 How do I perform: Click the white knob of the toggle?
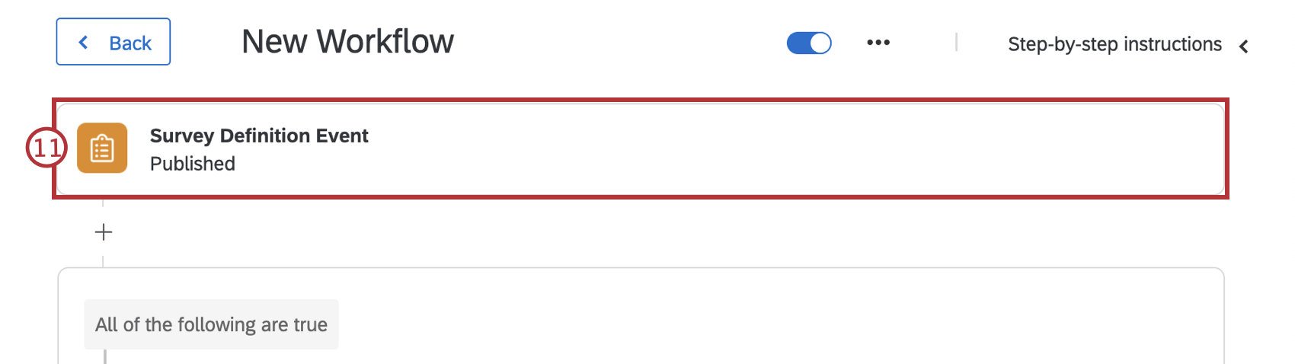coord(820,43)
